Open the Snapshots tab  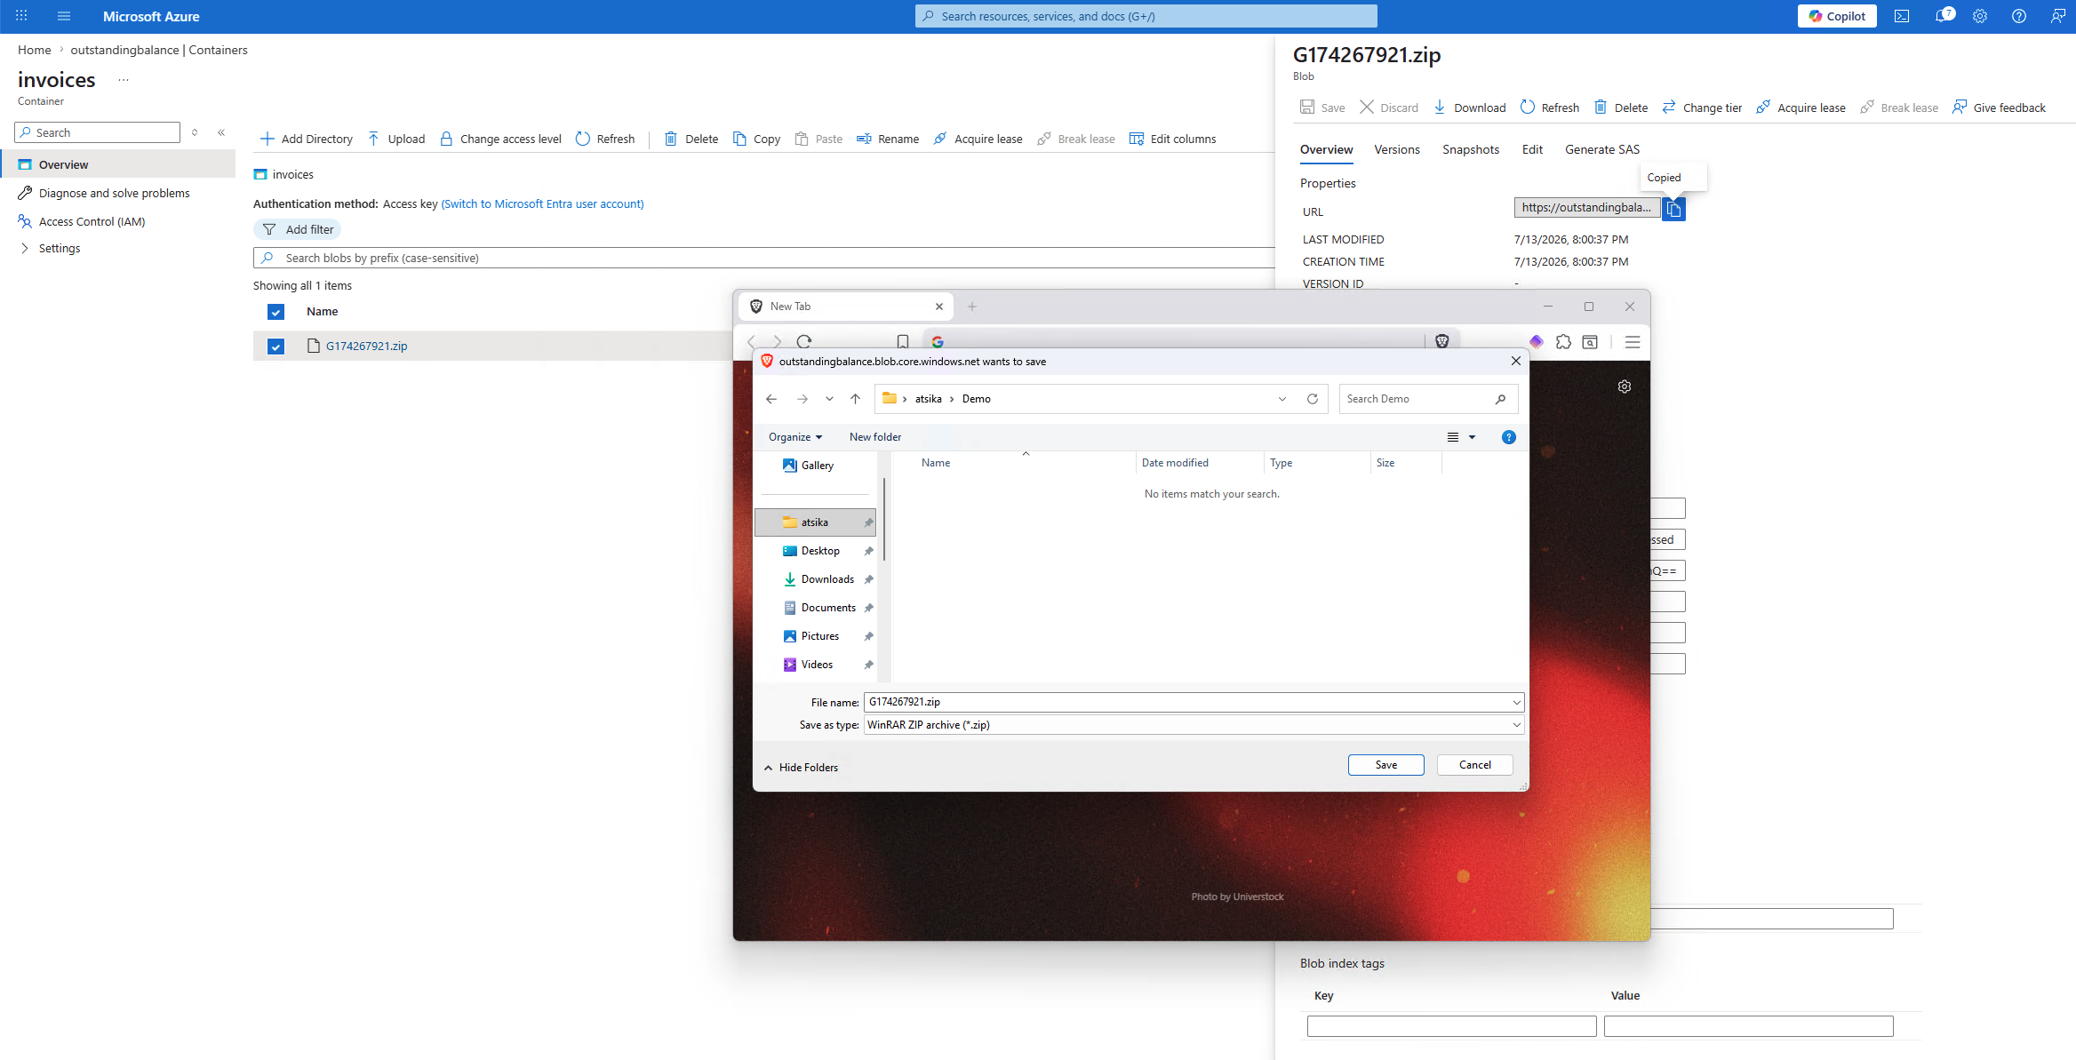[1471, 149]
